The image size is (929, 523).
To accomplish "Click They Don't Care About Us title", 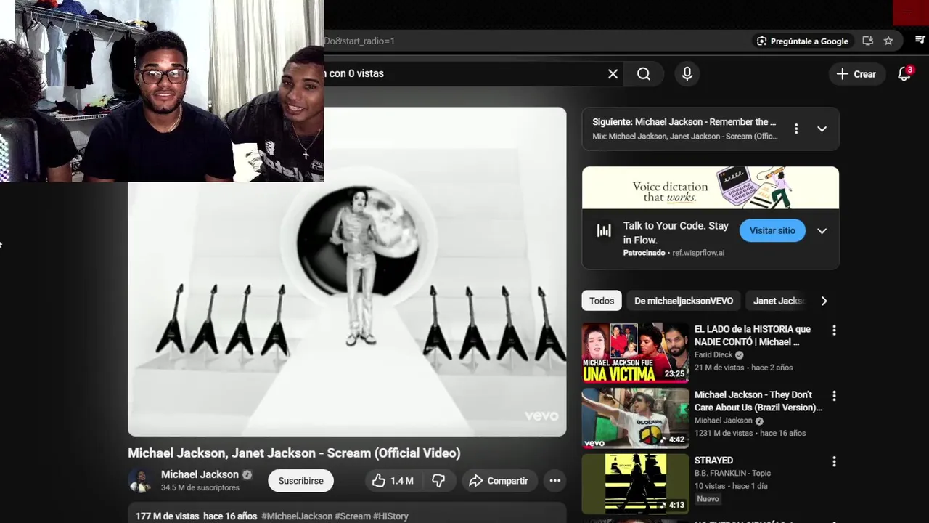I will coord(758,401).
